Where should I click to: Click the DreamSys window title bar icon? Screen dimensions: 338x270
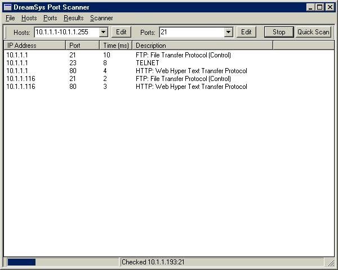(7, 7)
